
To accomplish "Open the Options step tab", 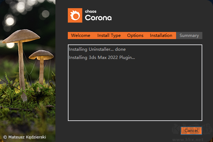I will [135, 35].
